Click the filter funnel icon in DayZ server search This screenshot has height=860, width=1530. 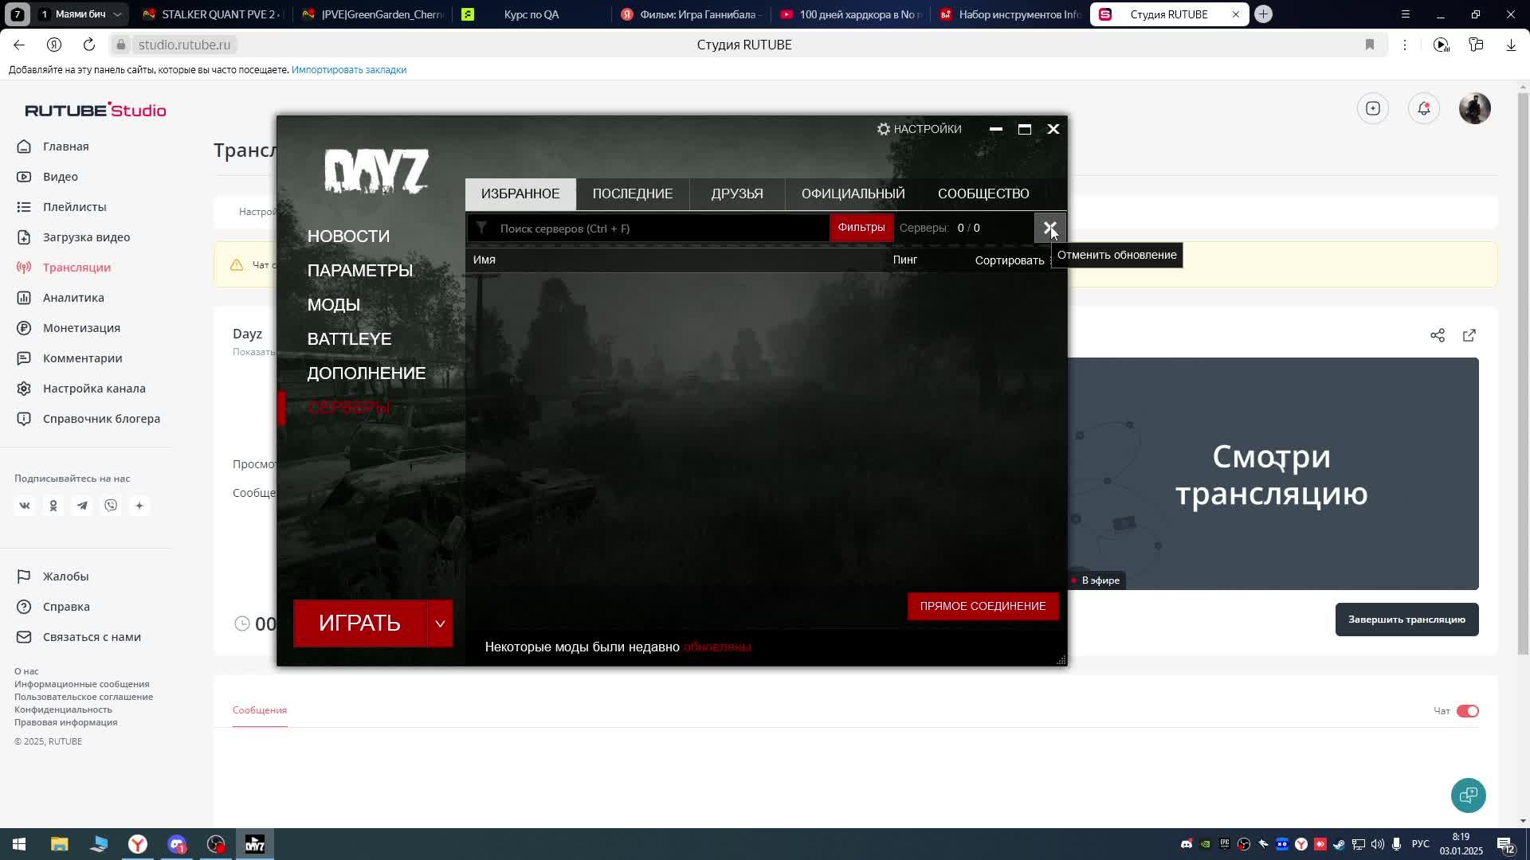click(x=482, y=228)
